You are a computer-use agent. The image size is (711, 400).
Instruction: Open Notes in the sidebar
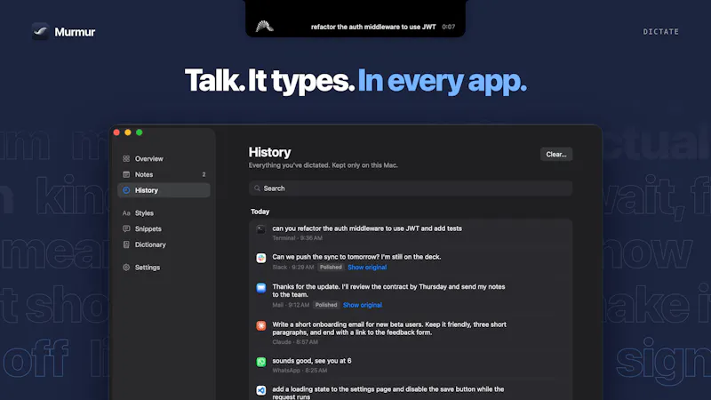click(x=164, y=174)
